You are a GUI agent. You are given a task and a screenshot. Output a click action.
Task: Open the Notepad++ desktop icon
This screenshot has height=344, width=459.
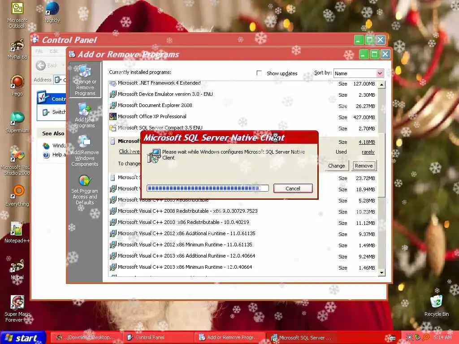(17, 232)
